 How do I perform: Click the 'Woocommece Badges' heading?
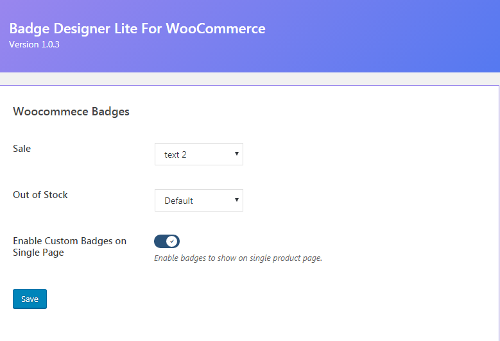[x=71, y=112]
